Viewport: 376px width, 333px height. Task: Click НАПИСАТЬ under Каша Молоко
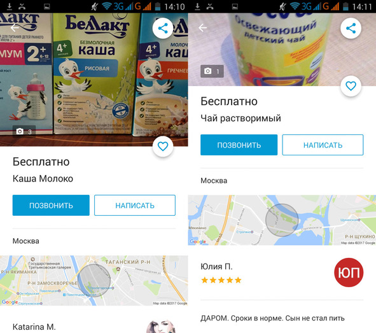135,206
